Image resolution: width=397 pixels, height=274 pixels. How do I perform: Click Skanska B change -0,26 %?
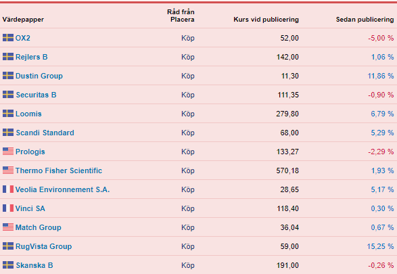381,265
